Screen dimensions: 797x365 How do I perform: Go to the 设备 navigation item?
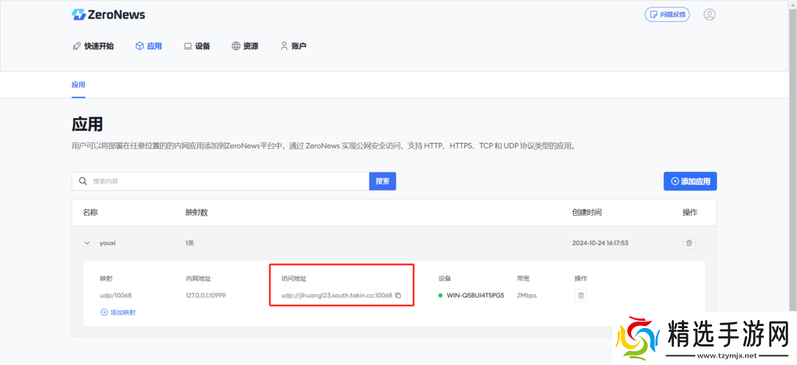(197, 46)
